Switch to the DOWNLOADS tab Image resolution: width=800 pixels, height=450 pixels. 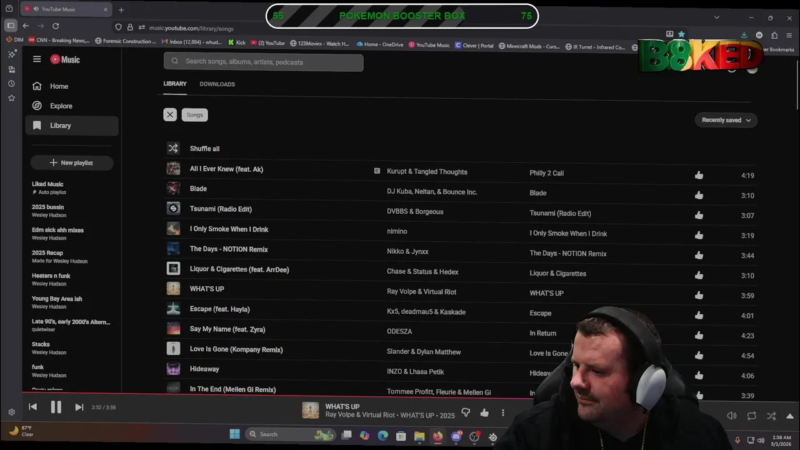217,84
